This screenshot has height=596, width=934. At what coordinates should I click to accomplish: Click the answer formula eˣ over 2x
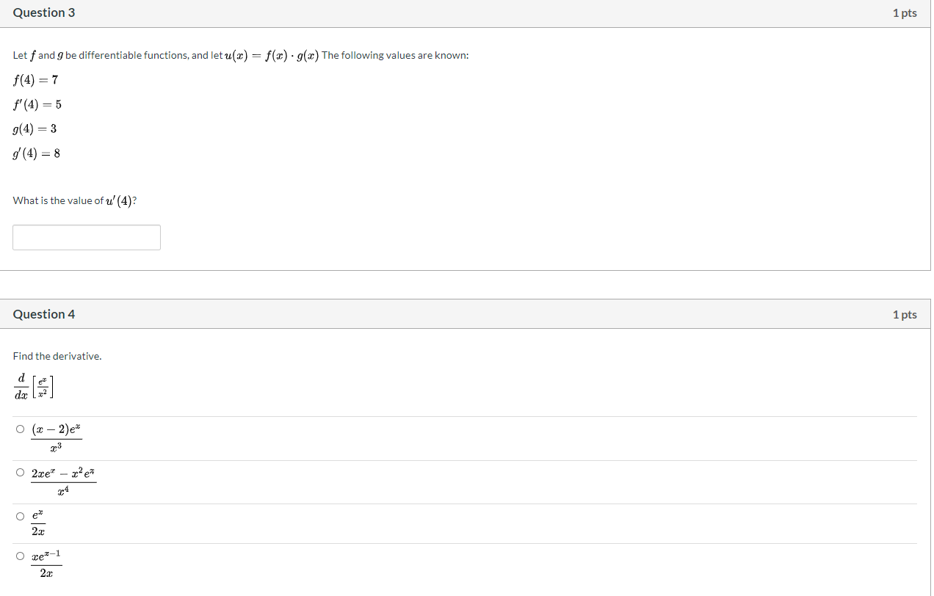pos(38,523)
